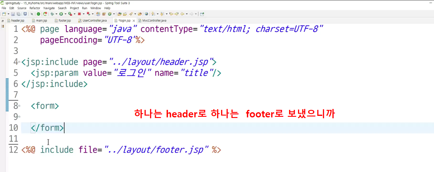Screen dimensions: 434x172
Task: Click the red Stop square icon
Action: 79,14
